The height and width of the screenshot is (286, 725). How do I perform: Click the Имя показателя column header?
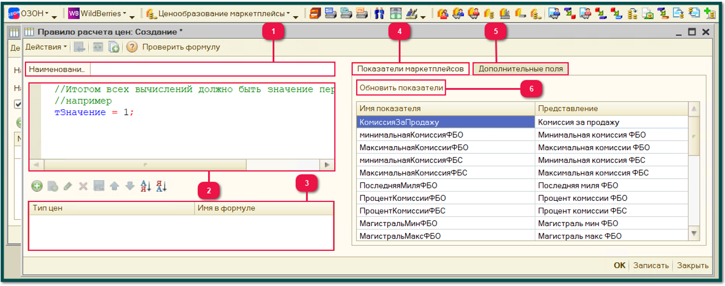coord(446,108)
